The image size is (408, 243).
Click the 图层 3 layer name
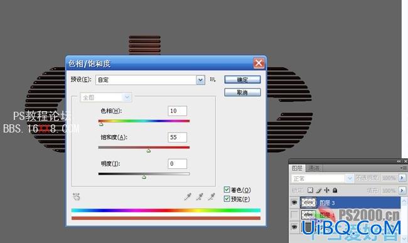tap(327, 203)
